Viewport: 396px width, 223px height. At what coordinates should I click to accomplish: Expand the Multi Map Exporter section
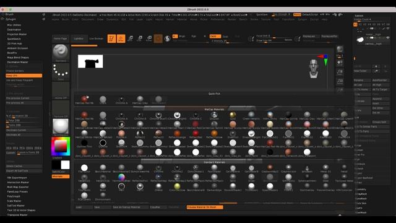coord(18,187)
